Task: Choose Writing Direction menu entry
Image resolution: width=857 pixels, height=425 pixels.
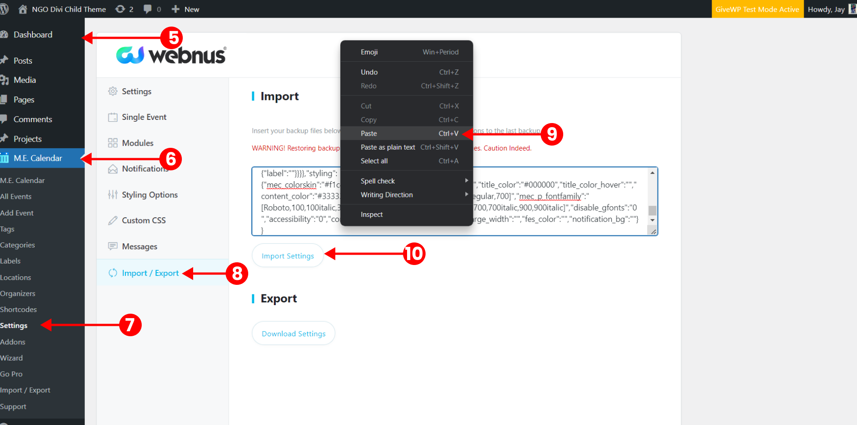Action: point(407,195)
